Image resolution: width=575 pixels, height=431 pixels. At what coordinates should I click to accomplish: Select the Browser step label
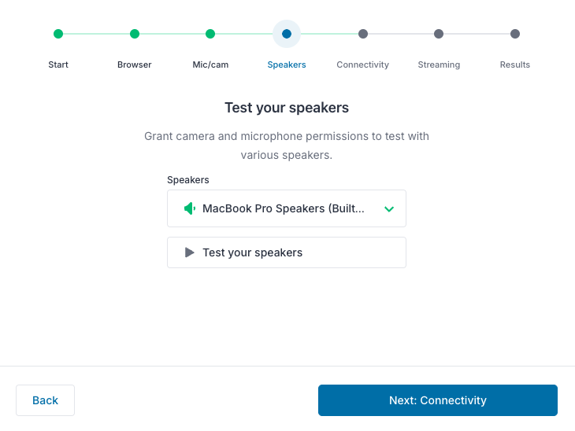coord(134,64)
